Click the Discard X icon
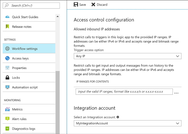This screenshot has height=134, width=188. pos(93,4)
